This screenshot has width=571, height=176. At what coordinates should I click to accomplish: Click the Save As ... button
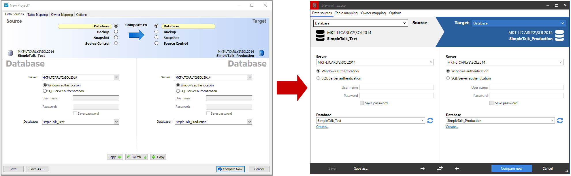pos(37,169)
